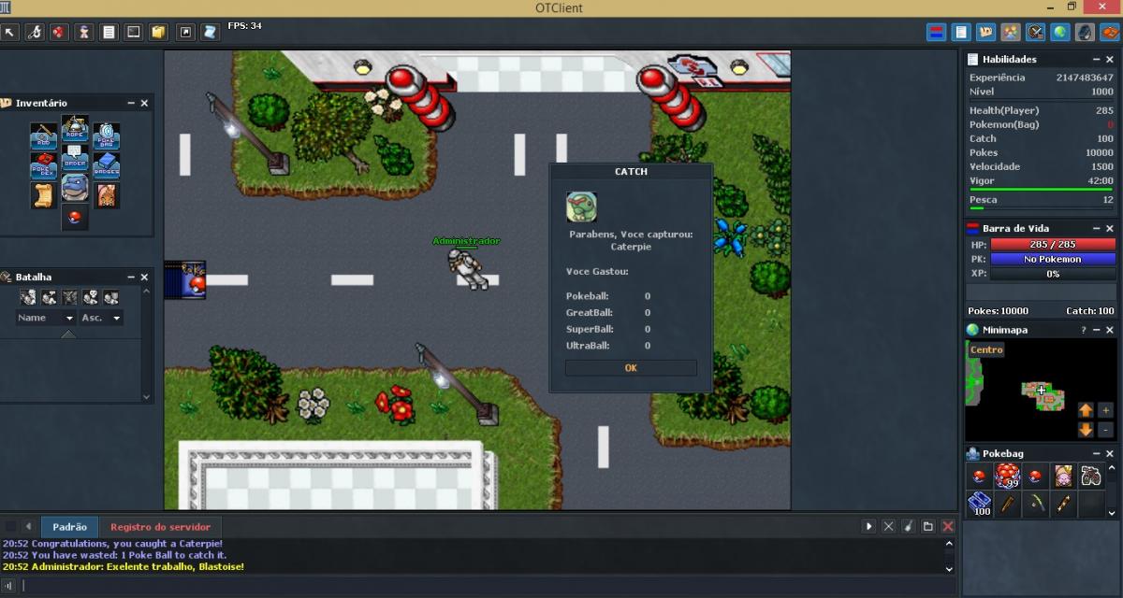
Task: Collapse the Inventário panel with minimize button
Action: click(x=131, y=103)
